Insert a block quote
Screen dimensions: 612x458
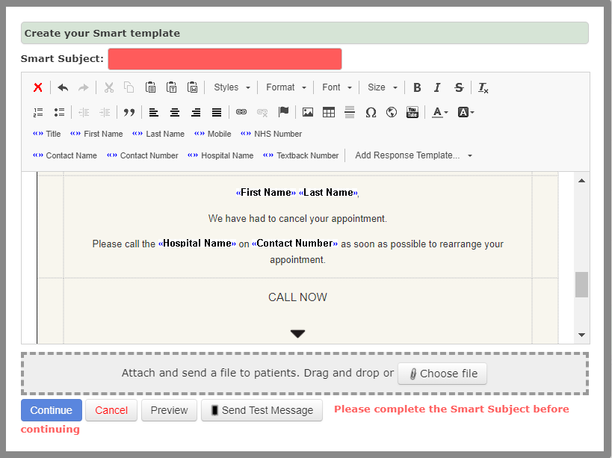(129, 112)
